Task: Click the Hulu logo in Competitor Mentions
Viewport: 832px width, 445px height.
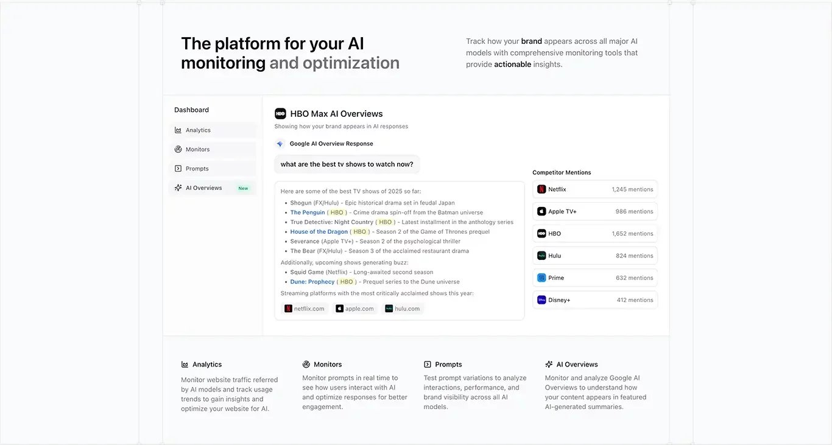Action: point(541,256)
